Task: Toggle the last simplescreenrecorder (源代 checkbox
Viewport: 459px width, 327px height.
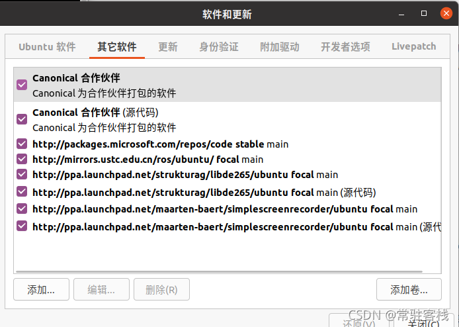Action: (x=22, y=226)
